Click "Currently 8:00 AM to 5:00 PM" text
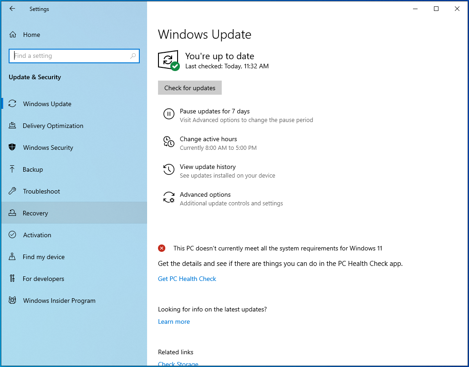Image resolution: width=469 pixels, height=367 pixels. coord(218,148)
